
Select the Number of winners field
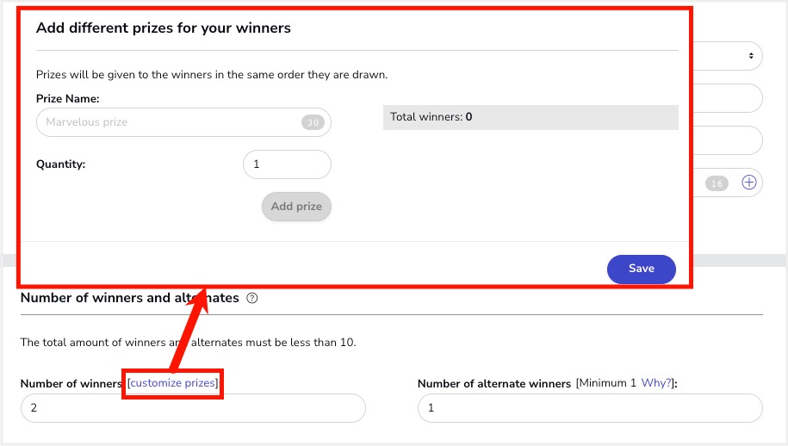pos(193,408)
